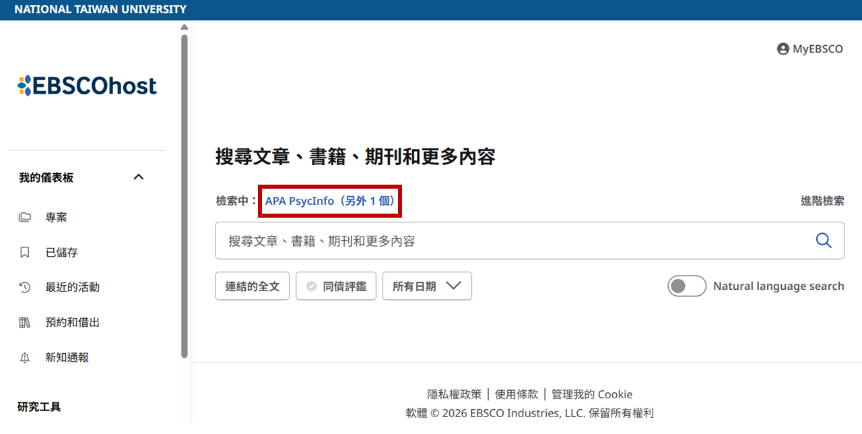862x434 pixels.
Task: Click the EBSCOhost logo
Action: point(87,86)
